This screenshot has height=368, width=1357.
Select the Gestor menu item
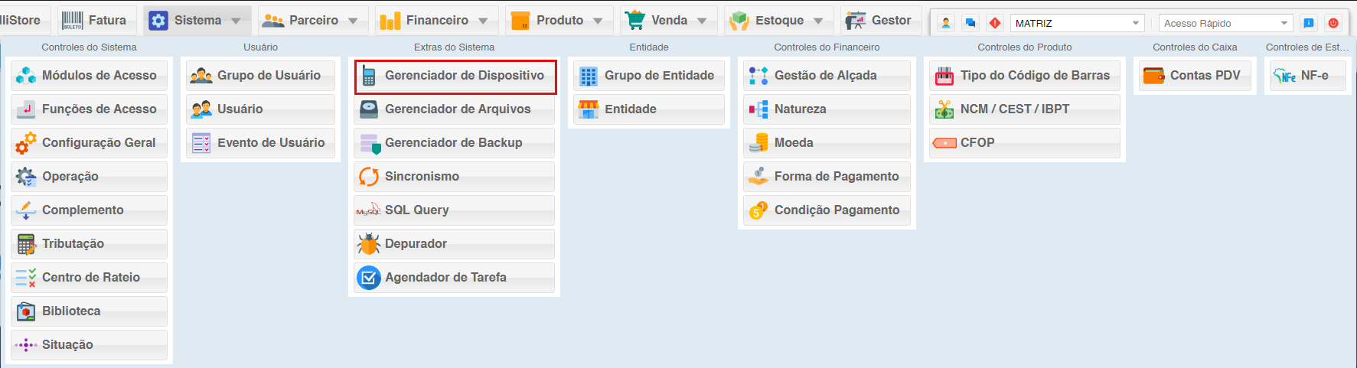879,21
